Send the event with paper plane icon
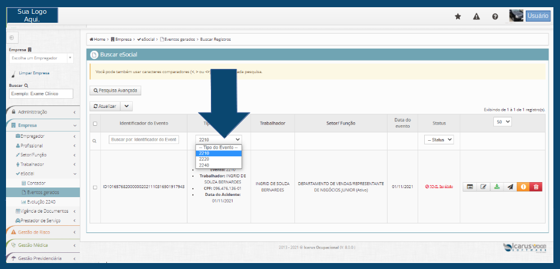The height and width of the screenshot is (269, 560). 510,187
